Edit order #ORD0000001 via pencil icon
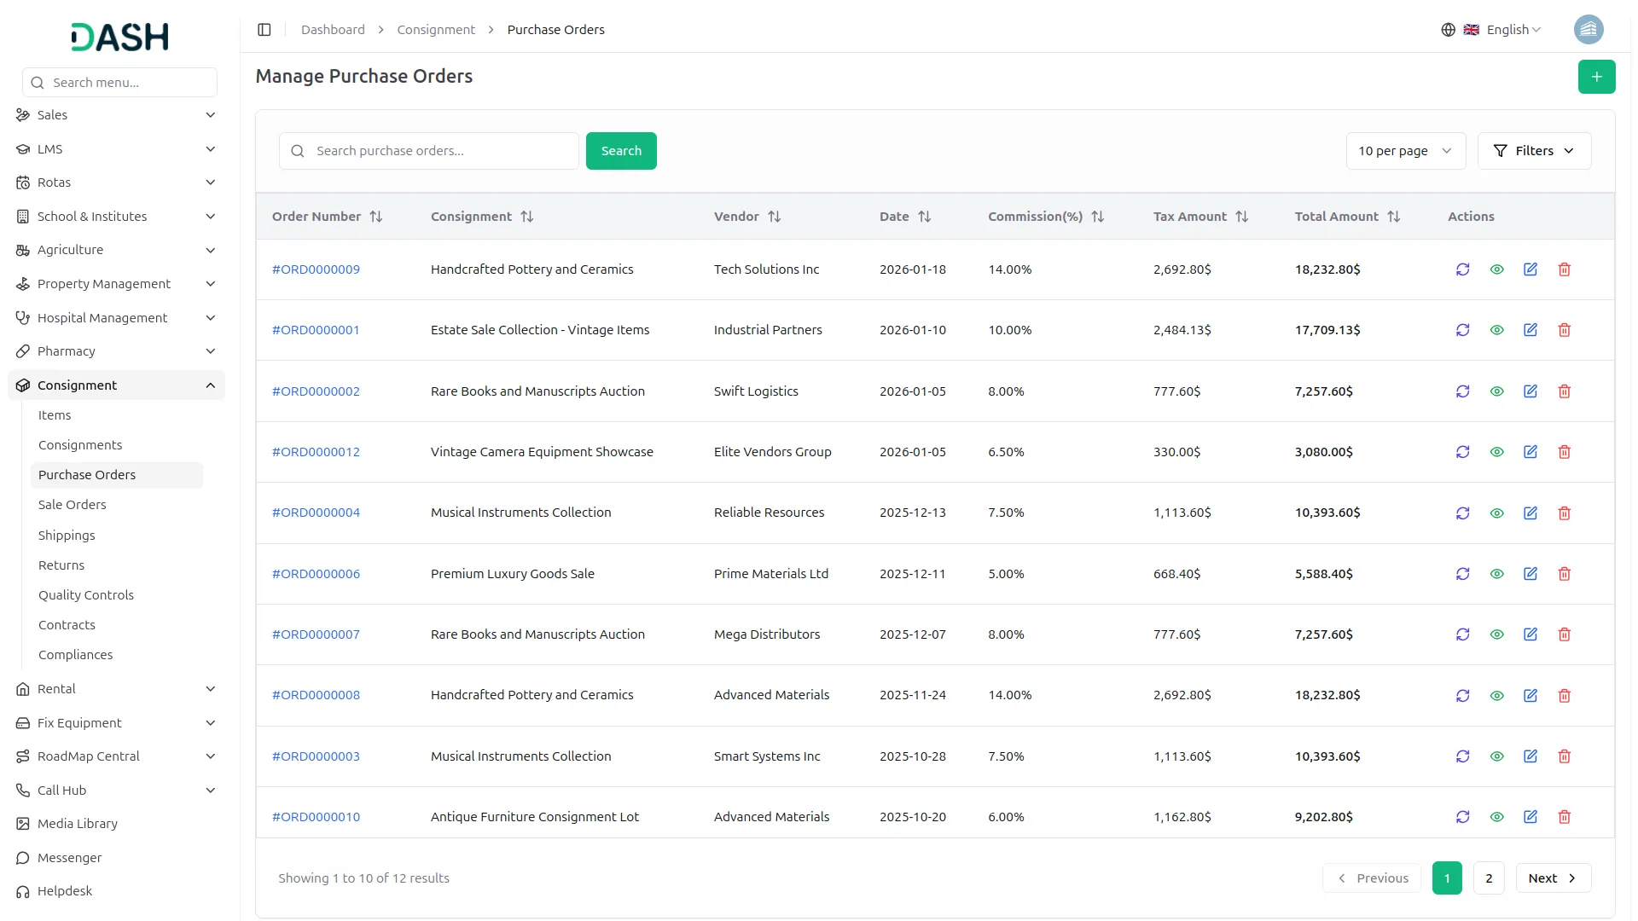Screen dimensions: 1638x921 click(1530, 330)
